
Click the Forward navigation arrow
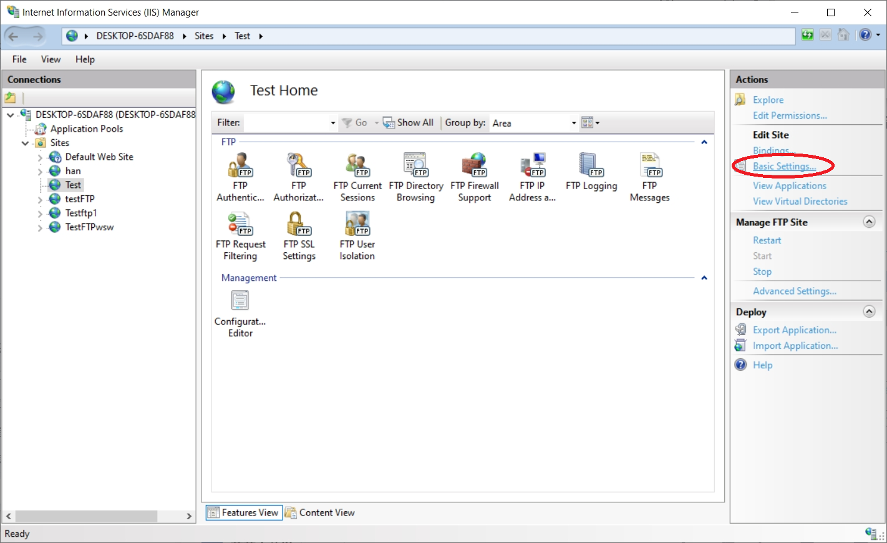[37, 36]
